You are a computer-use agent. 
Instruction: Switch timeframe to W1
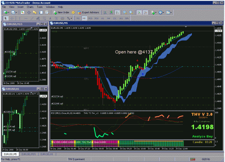[121, 18]
